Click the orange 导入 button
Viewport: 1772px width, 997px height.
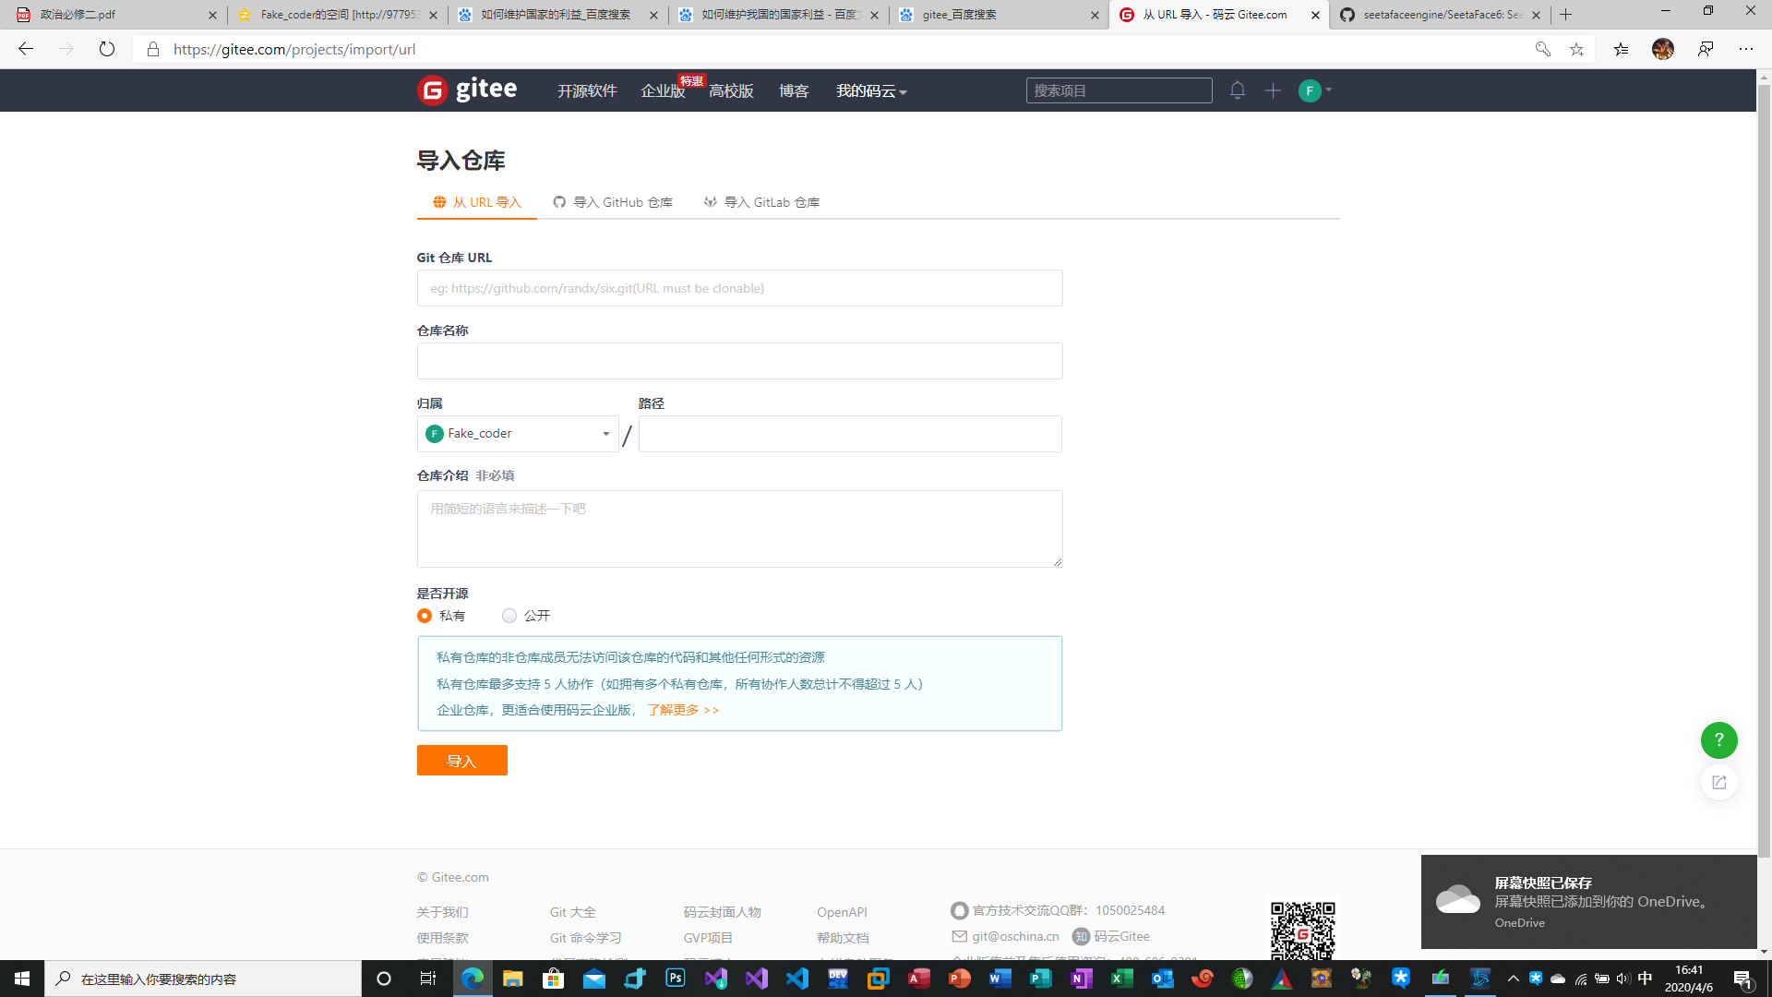click(x=461, y=760)
